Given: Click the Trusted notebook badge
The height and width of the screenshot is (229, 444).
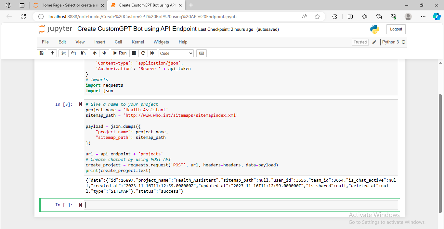Looking at the screenshot, I should pos(360,42).
